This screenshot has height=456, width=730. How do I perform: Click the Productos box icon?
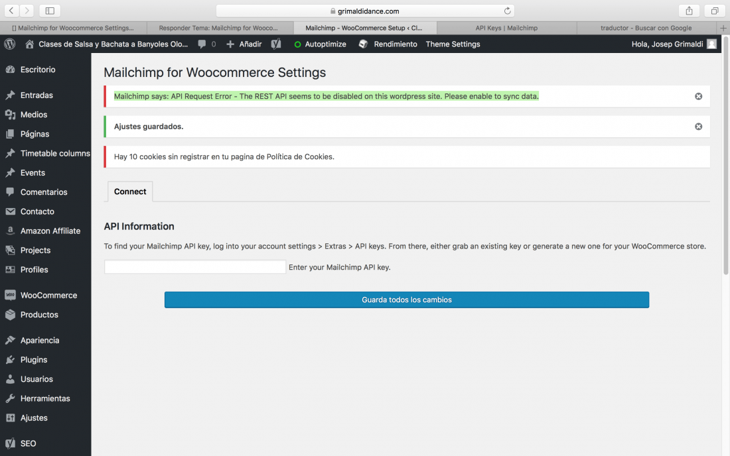(x=10, y=315)
